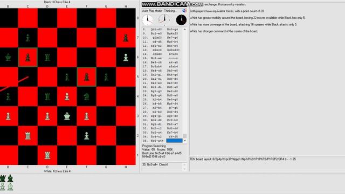Select the white pawn on e4
This screenshot has height=194, width=345.
click(x=67, y=96)
